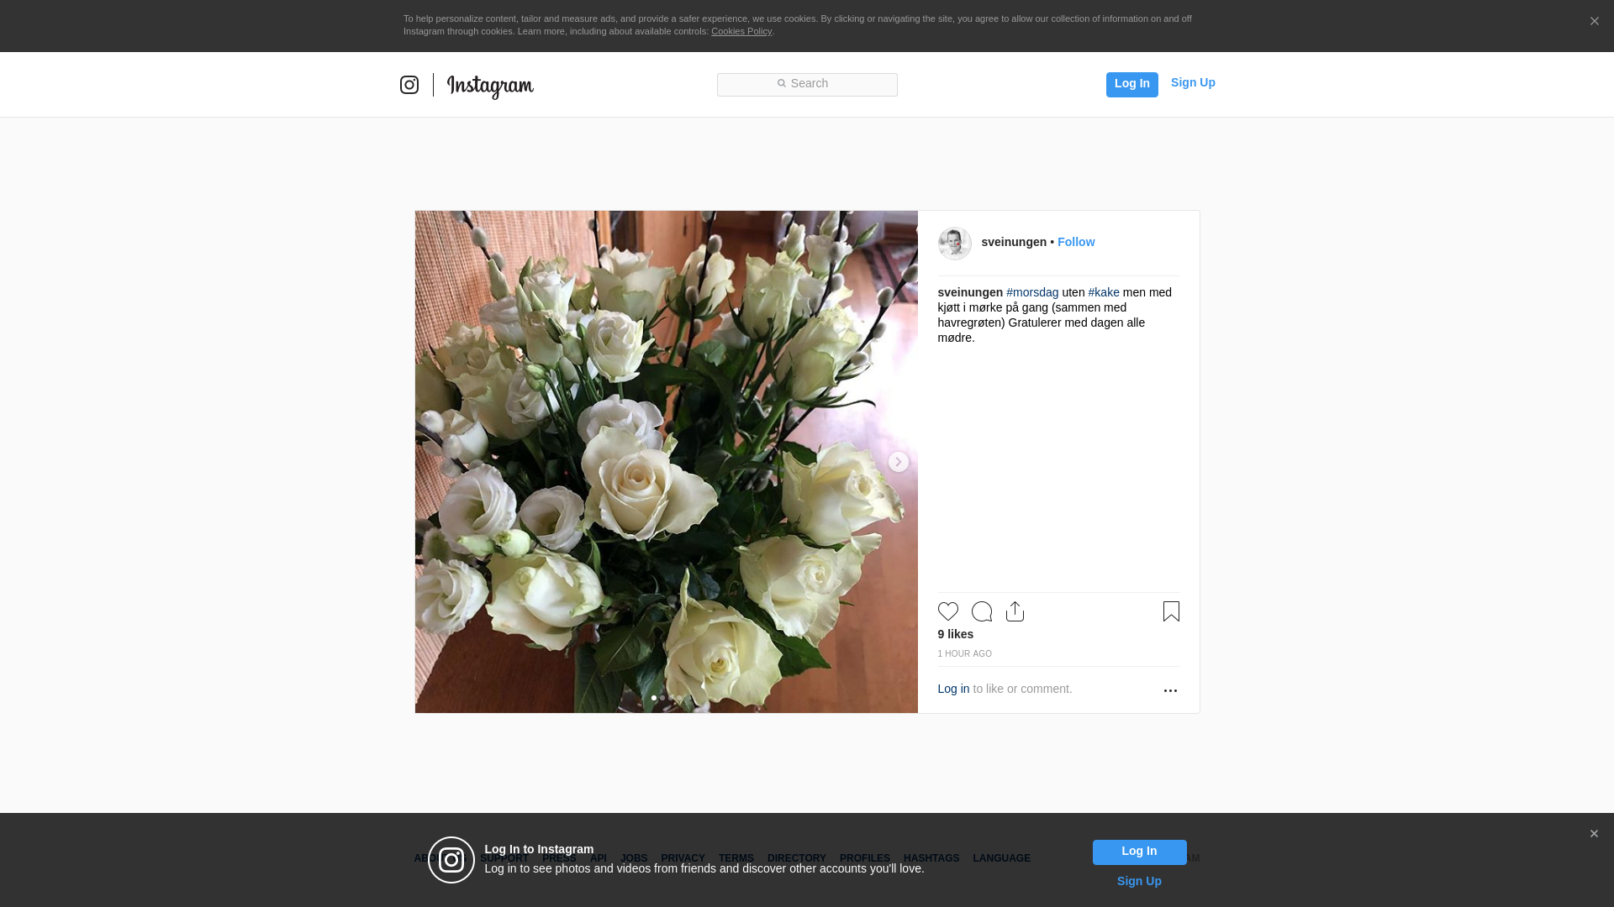Image resolution: width=1614 pixels, height=907 pixels.
Task: Save post with bookmark icon
Action: pyautogui.click(x=1171, y=611)
